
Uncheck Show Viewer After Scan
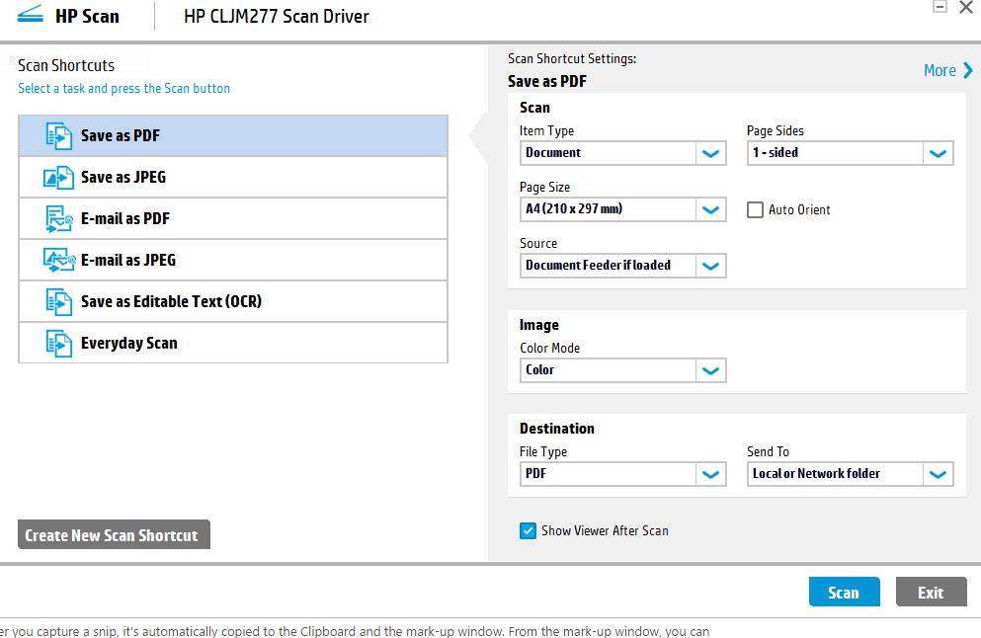pyautogui.click(x=529, y=531)
